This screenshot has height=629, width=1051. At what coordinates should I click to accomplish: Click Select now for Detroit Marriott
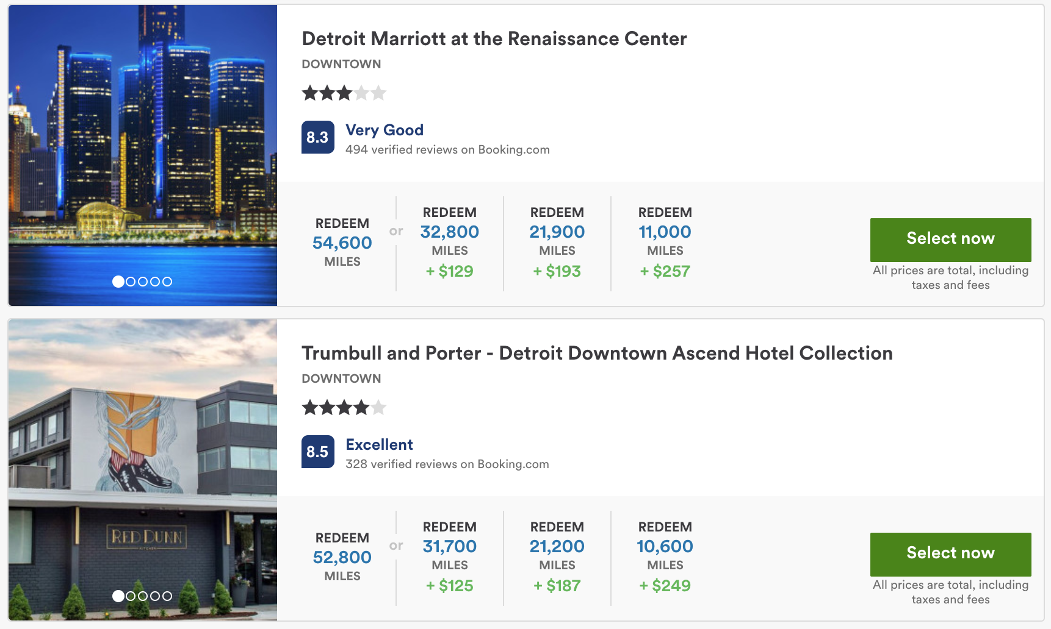950,240
